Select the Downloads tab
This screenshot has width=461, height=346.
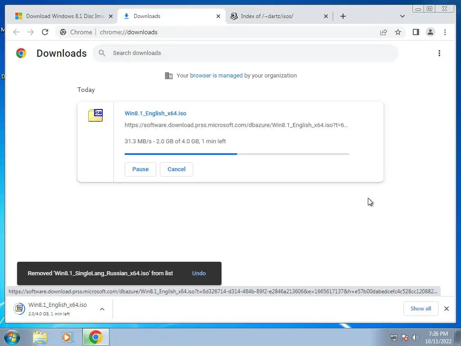172,16
